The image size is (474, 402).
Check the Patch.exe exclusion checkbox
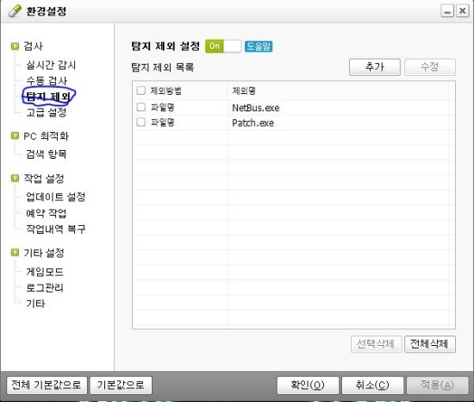point(140,122)
